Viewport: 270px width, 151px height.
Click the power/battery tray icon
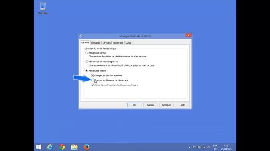coord(199,147)
